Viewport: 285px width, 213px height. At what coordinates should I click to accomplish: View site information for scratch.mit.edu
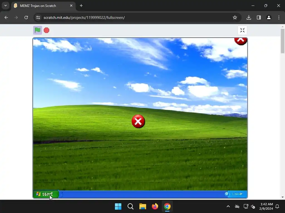pos(38,17)
